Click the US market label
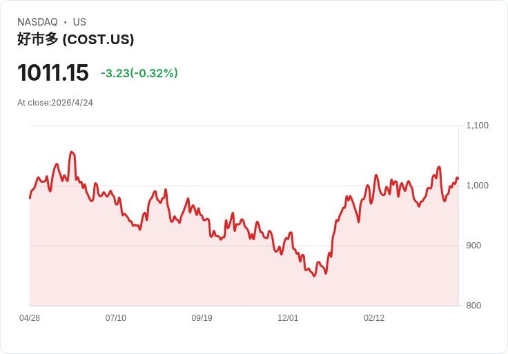Image resolution: width=508 pixels, height=354 pixels. click(79, 22)
